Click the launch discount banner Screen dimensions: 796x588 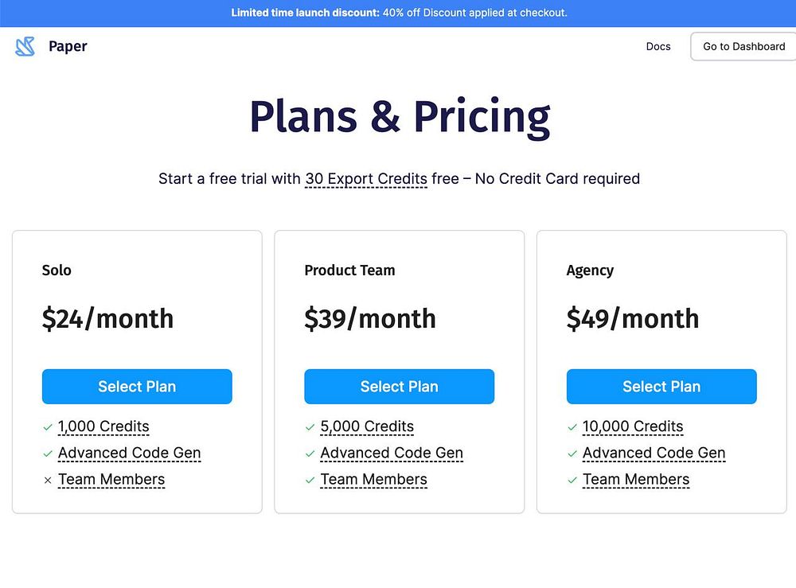pos(398,13)
